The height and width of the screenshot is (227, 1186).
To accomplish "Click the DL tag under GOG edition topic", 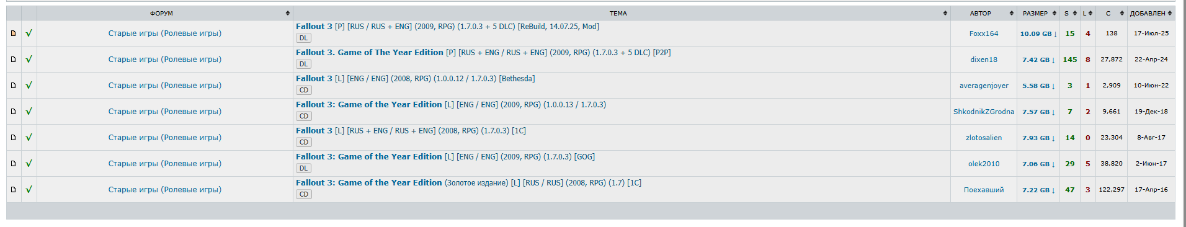I will pyautogui.click(x=303, y=168).
